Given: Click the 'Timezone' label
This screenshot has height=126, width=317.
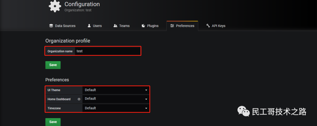Looking at the screenshot, I should click(54, 108).
